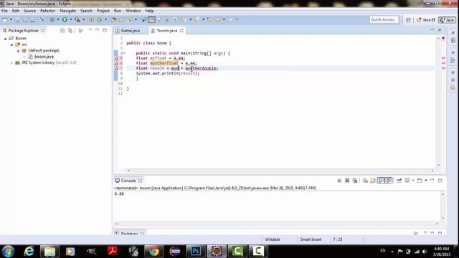Open the Project menu
Image resolution: width=459 pixels, height=258 pixels.
(103, 11)
